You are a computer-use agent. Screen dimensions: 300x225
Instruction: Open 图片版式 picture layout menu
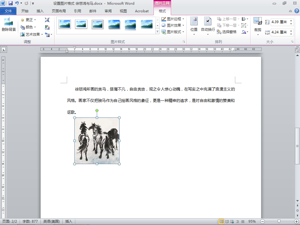[173, 32]
